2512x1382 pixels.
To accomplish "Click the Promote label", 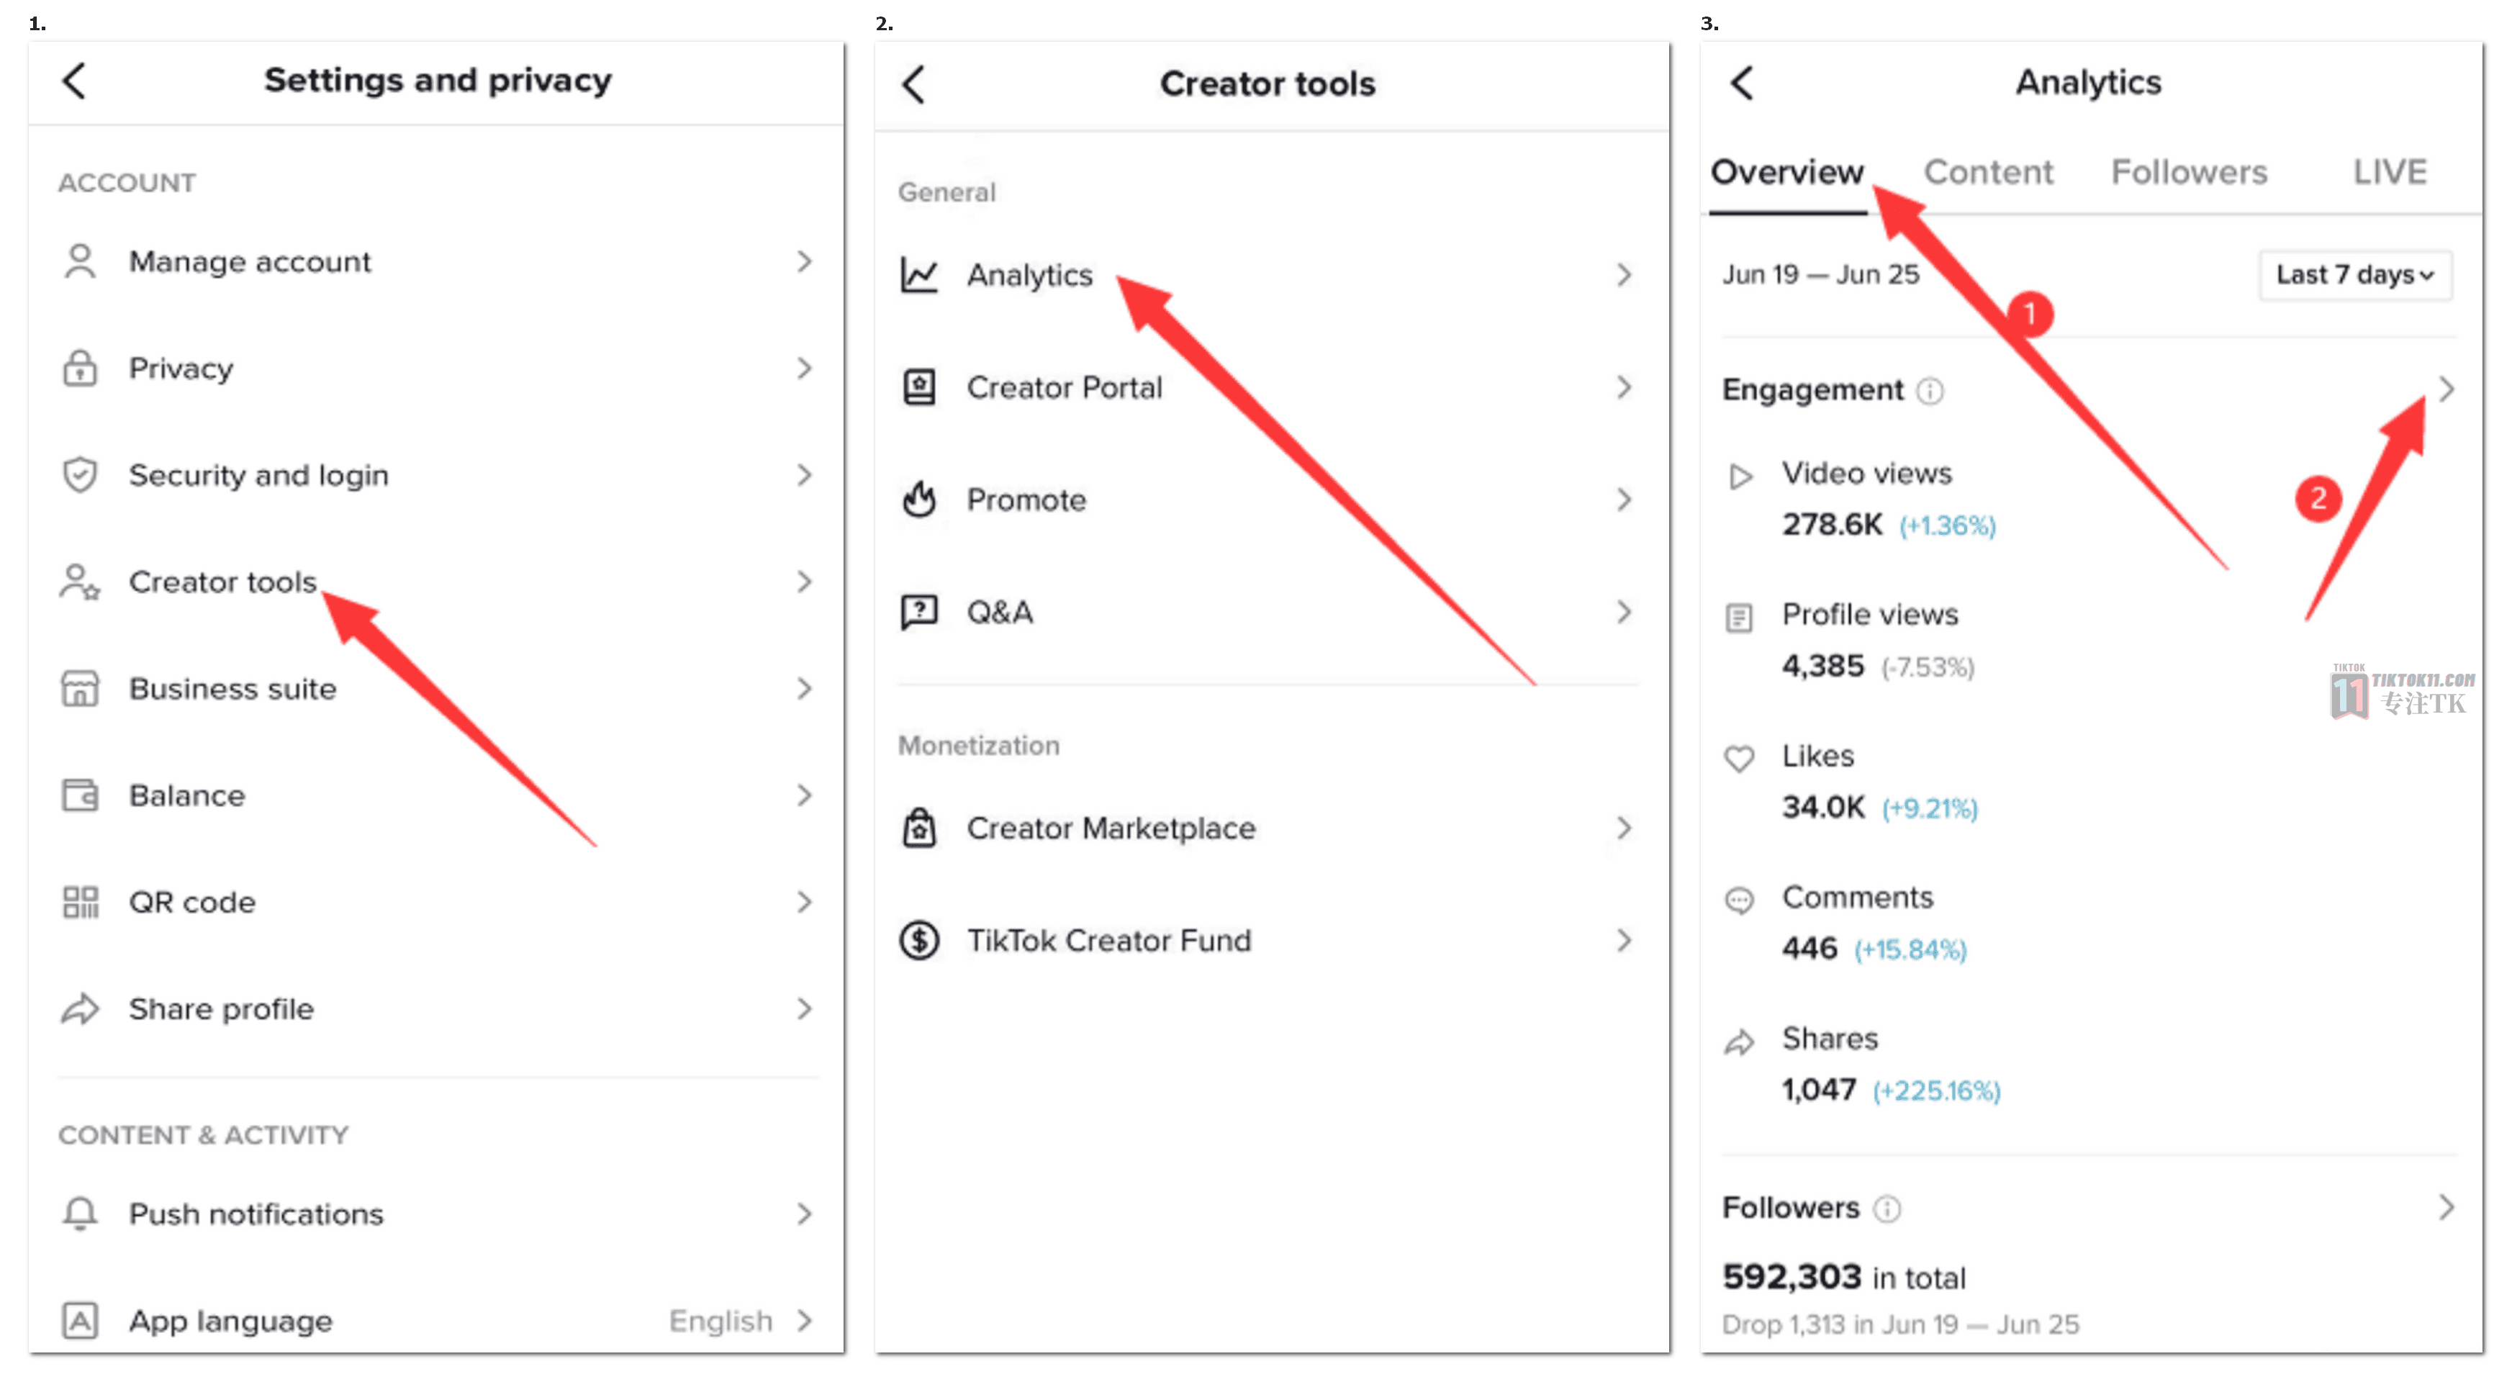I will (x=1026, y=500).
